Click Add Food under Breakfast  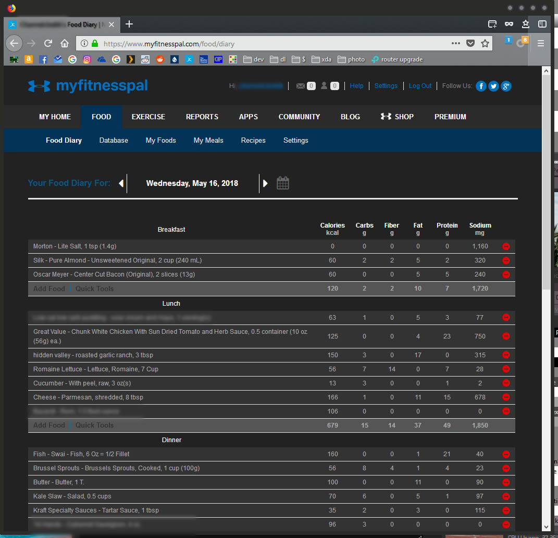pyautogui.click(x=49, y=289)
